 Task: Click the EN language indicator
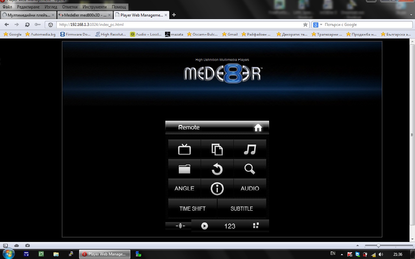tap(333, 253)
